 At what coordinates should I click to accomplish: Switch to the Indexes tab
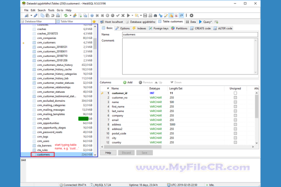(x=139, y=28)
